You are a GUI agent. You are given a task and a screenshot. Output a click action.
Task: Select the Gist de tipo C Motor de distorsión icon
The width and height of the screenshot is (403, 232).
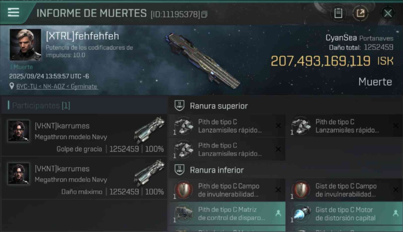tap(301, 213)
